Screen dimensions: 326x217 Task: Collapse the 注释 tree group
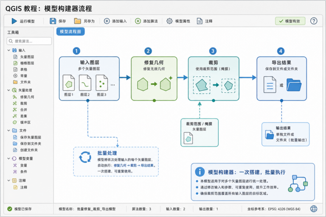[x=9, y=181]
